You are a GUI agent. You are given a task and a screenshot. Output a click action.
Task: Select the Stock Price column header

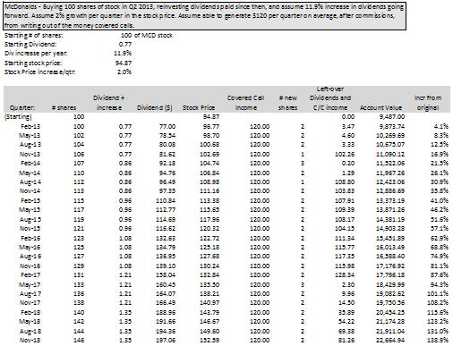199,107
